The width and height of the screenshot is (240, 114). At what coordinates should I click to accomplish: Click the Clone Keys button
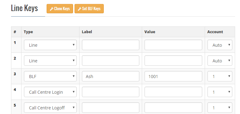60,9
